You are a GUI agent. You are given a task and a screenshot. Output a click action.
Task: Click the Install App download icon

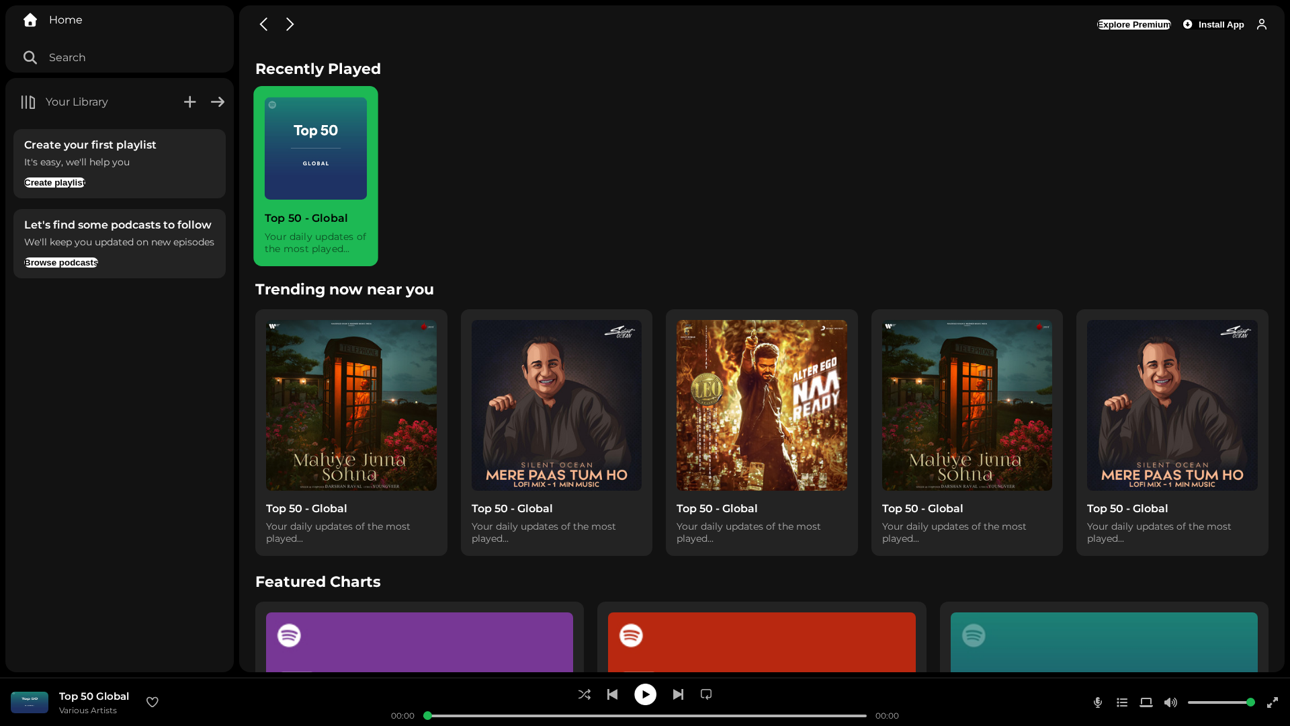click(1188, 24)
